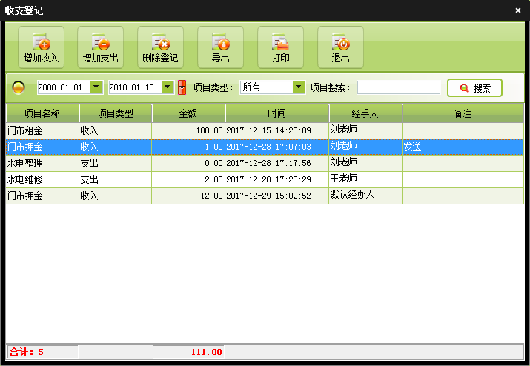Open the start date 2000-01-01 dropdown

point(96,87)
